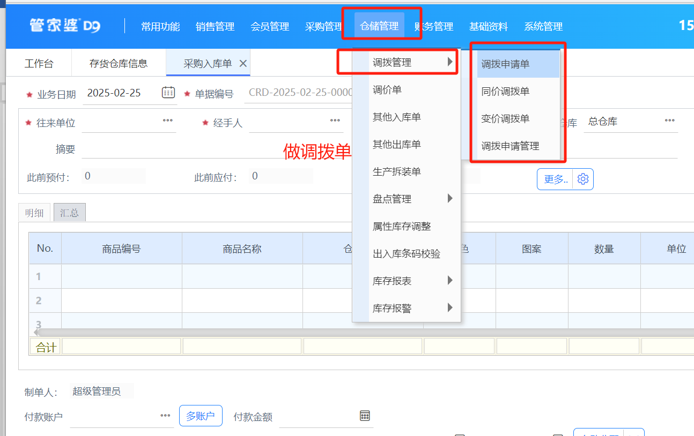Choose 同价调拨单 in the submenu

click(505, 92)
